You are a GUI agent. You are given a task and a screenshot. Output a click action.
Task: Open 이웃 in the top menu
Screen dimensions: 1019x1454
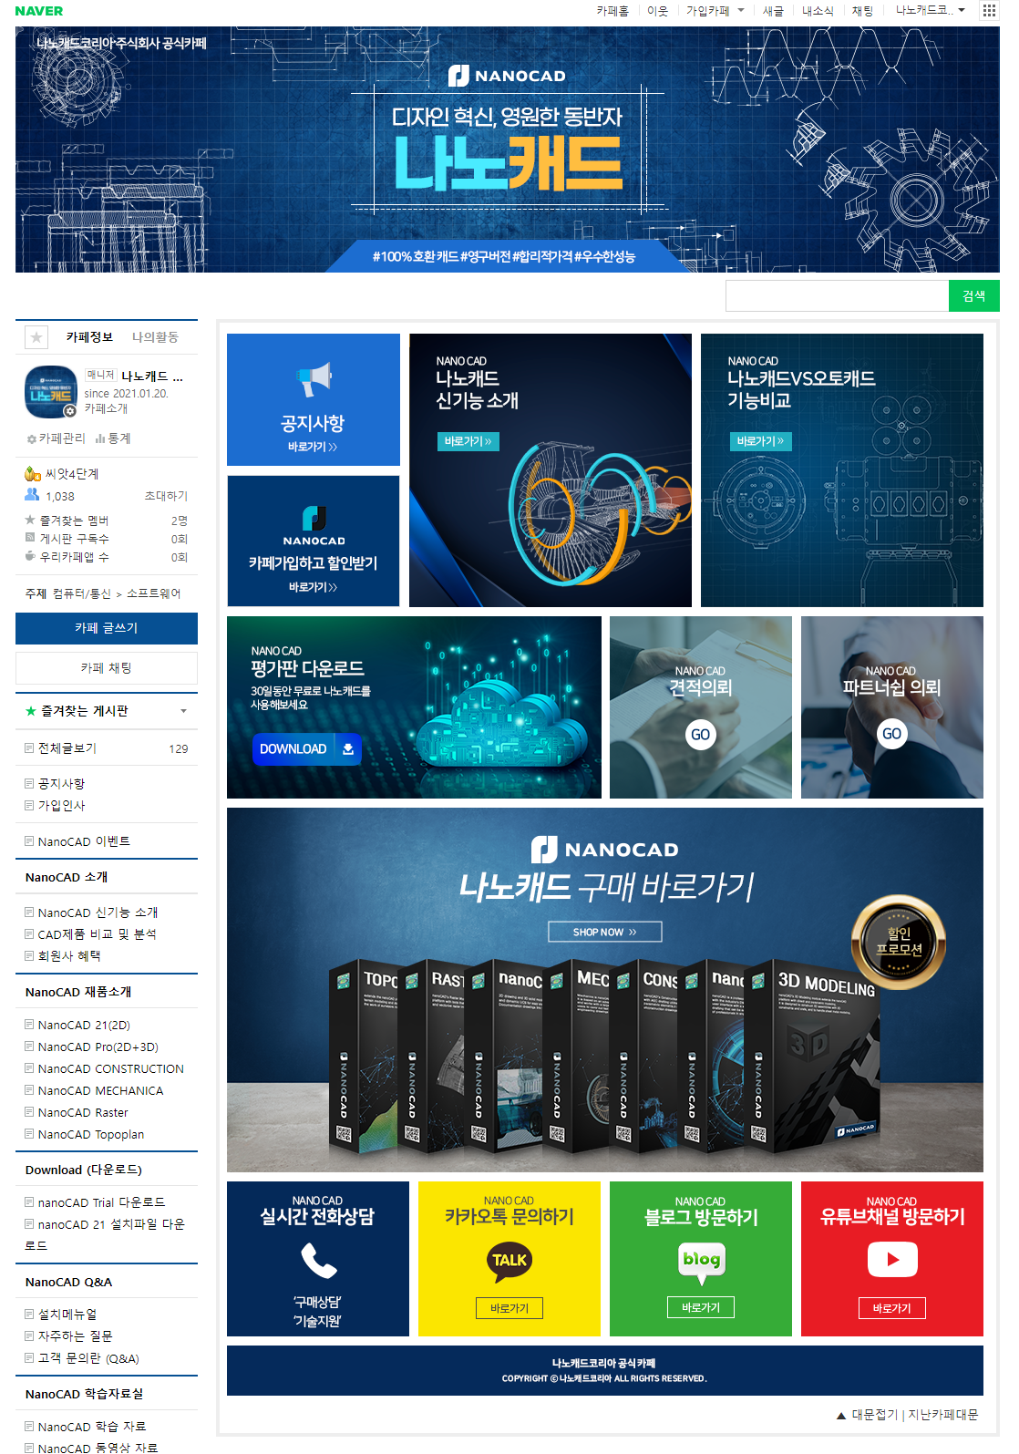click(x=658, y=11)
